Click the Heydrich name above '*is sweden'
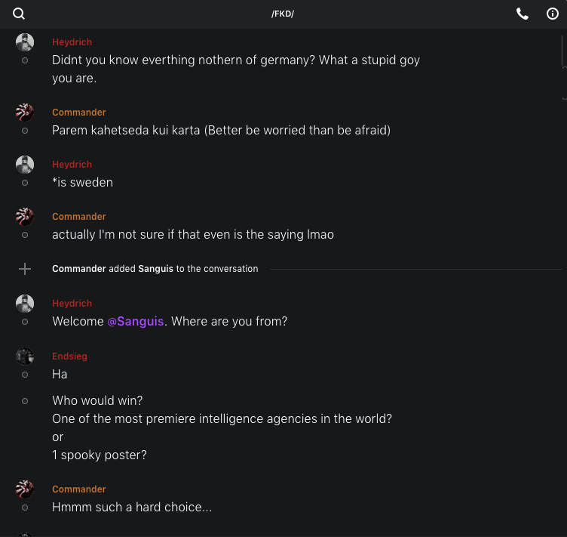 click(72, 165)
